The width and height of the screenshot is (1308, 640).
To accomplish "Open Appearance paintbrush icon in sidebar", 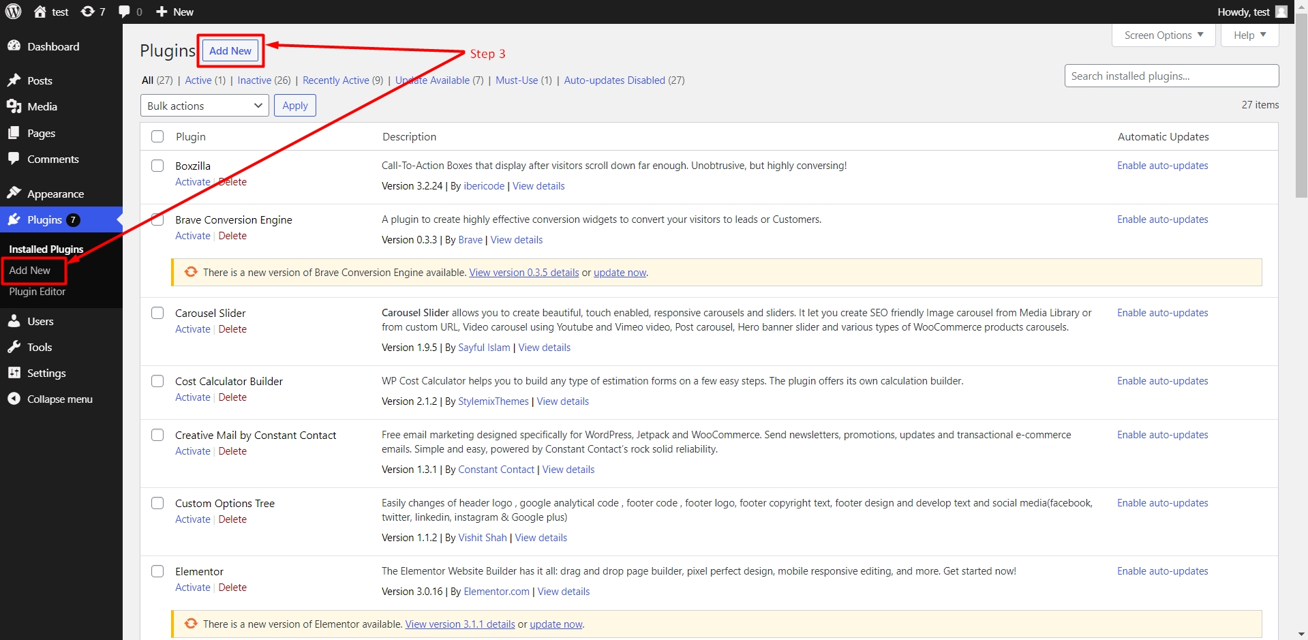I will tap(14, 193).
